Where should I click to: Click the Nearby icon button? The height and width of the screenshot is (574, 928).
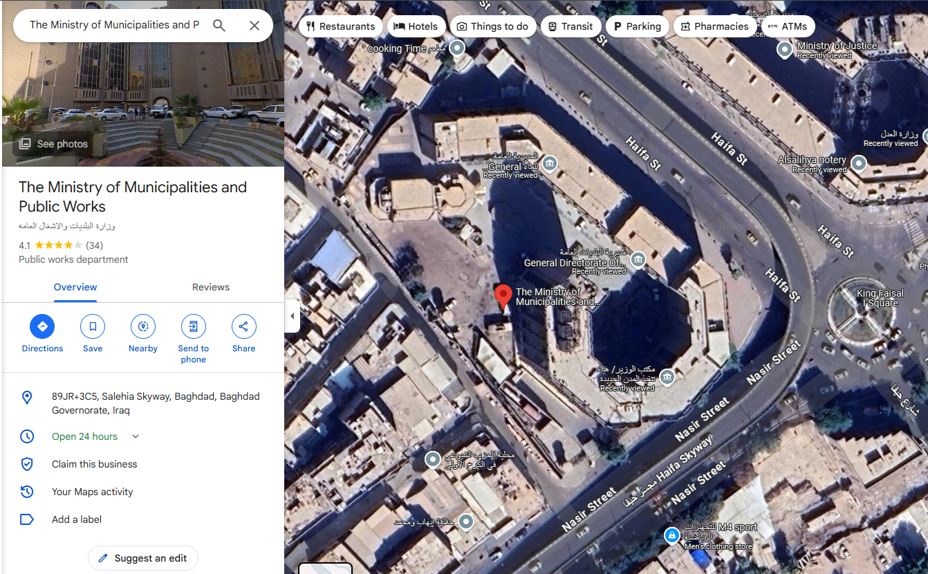143,326
